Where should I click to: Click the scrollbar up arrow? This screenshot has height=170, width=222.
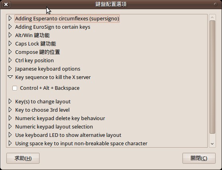click(212, 18)
